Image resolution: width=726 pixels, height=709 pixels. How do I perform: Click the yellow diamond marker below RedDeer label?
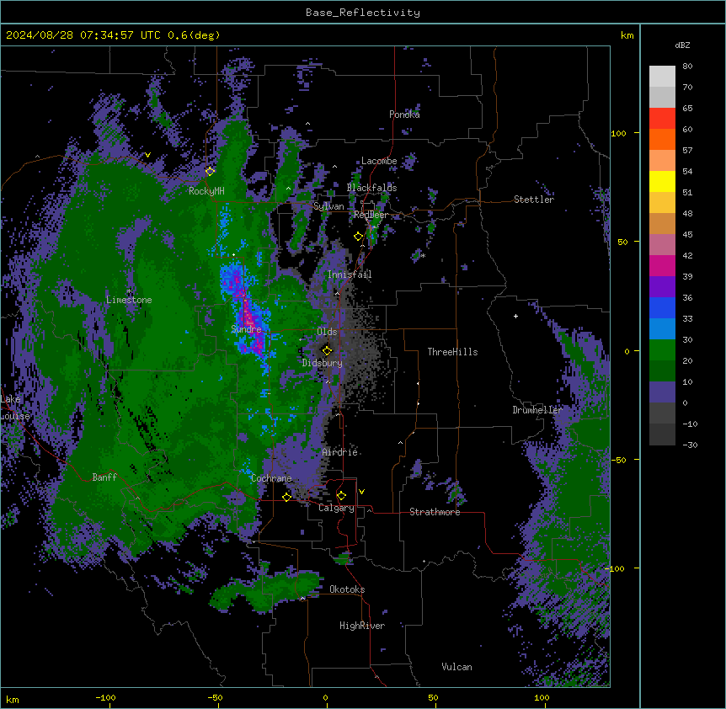point(358,237)
